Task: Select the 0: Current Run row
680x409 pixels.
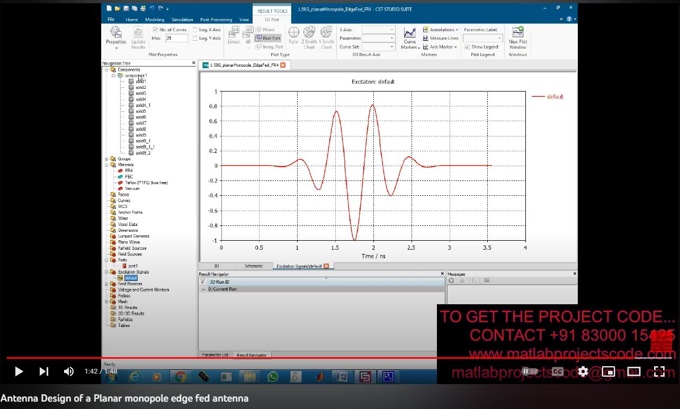Action: click(x=321, y=289)
